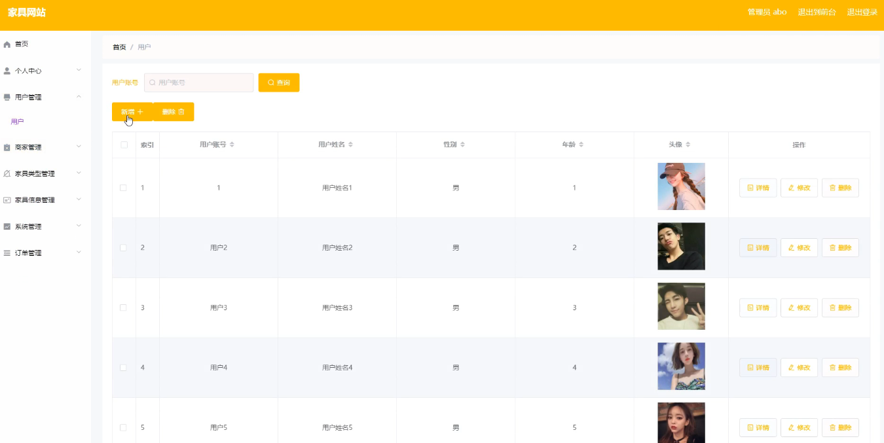Click the 家具类型管理 sidebar icon
884x443 pixels.
coord(7,174)
